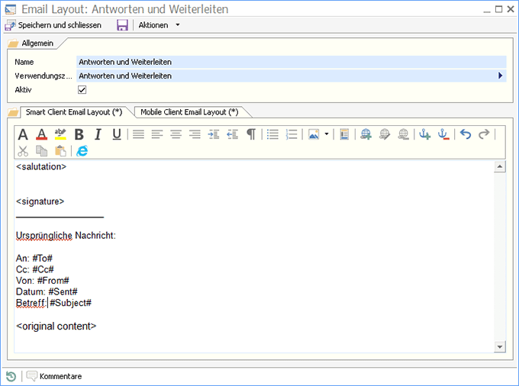Click the text highlight color icon
Image resolution: width=519 pixels, height=386 pixels.
pos(60,134)
